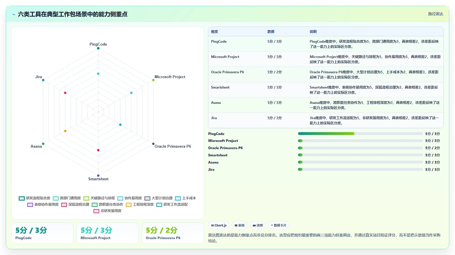This screenshot has height=255, width=455.
Task: Click the PingCode progress bar
Action: point(360,134)
